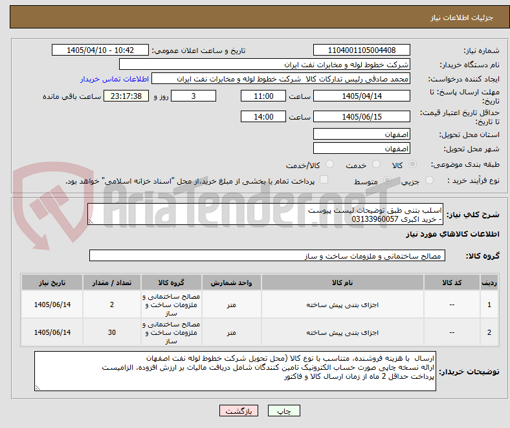Click the گروه کالا column header
510x428 pixels.
(172, 283)
